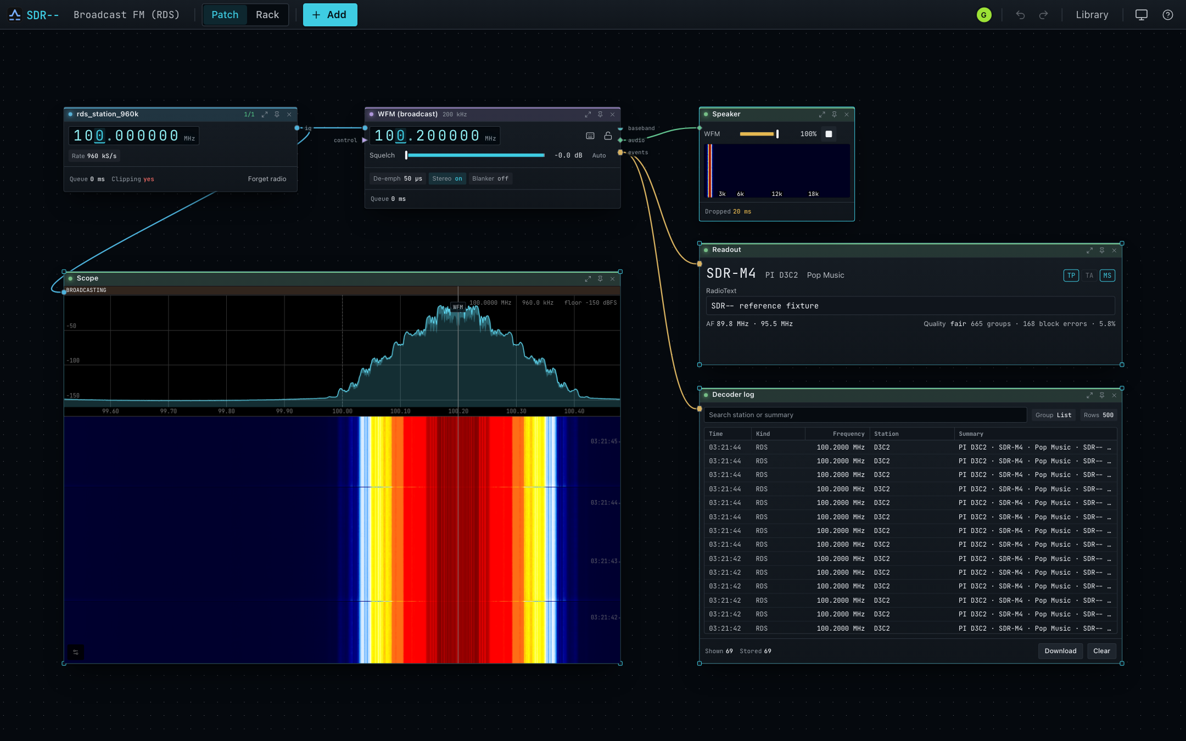Click the Speaker WFM volume slider
The height and width of the screenshot is (741, 1186).
759,134
